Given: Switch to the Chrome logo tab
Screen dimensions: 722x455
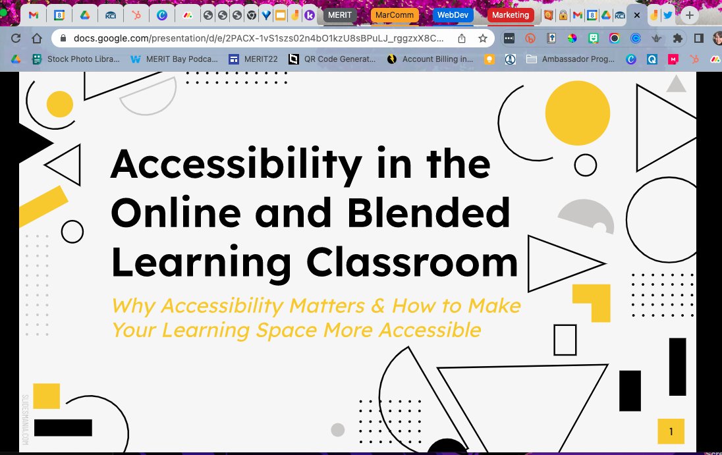Looking at the screenshot, I should [x=252, y=15].
